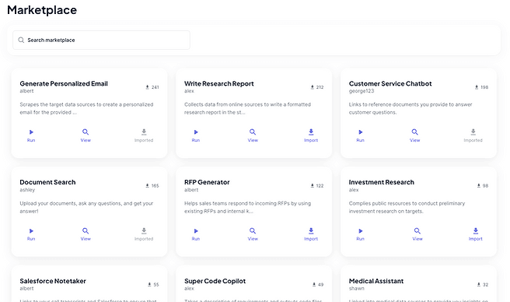Viewport: 510px width, 302px height.
Task: Click author alex under Super Code Copilot
Action: (189, 289)
